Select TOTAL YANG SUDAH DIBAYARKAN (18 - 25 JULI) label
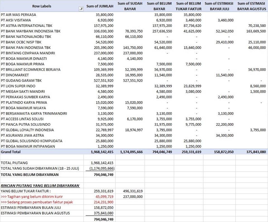The width and height of the screenshot is (268, 222). point(40,168)
